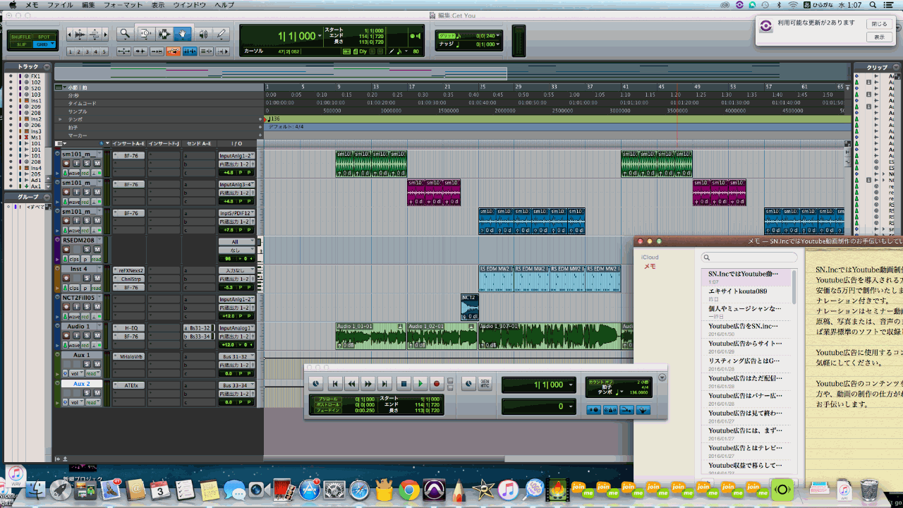This screenshot has height=508, width=903.
Task: Click the GEN MTC button
Action: point(485,384)
